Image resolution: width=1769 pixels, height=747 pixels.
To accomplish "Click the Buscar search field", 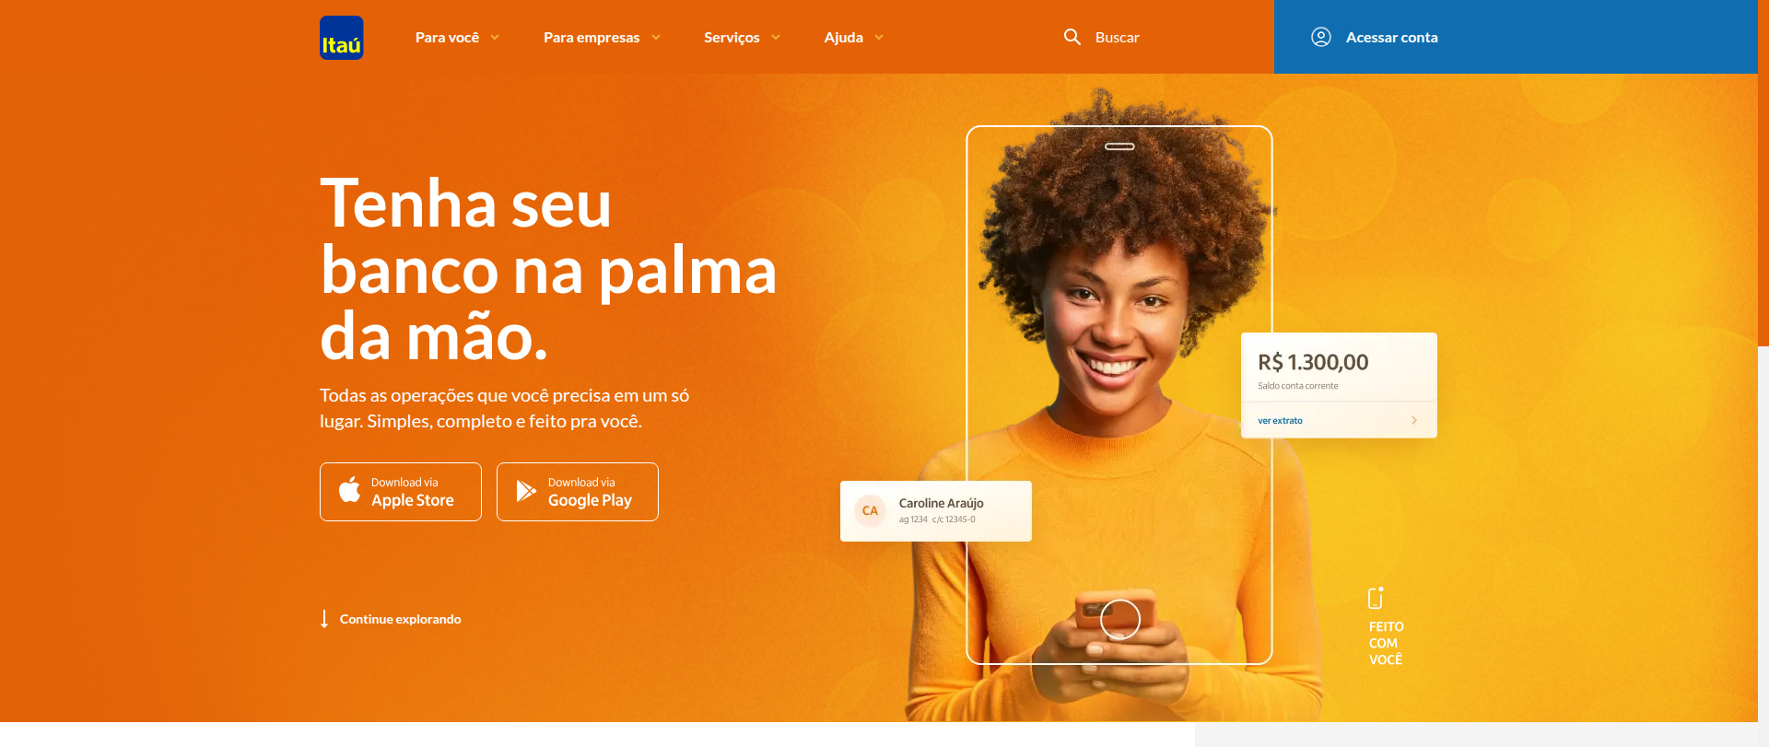I will [x=1102, y=37].
